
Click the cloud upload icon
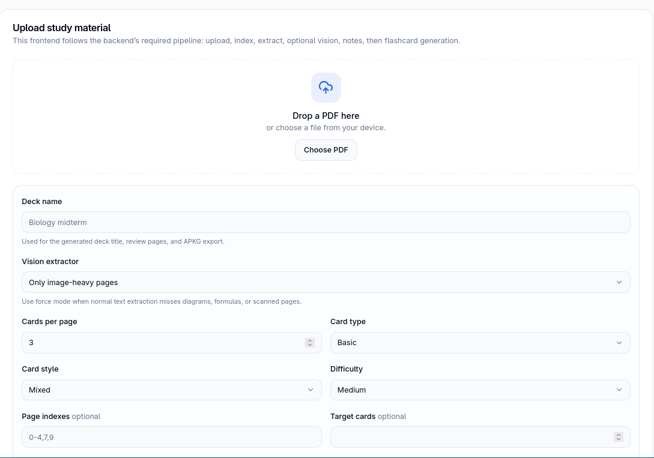tap(325, 88)
